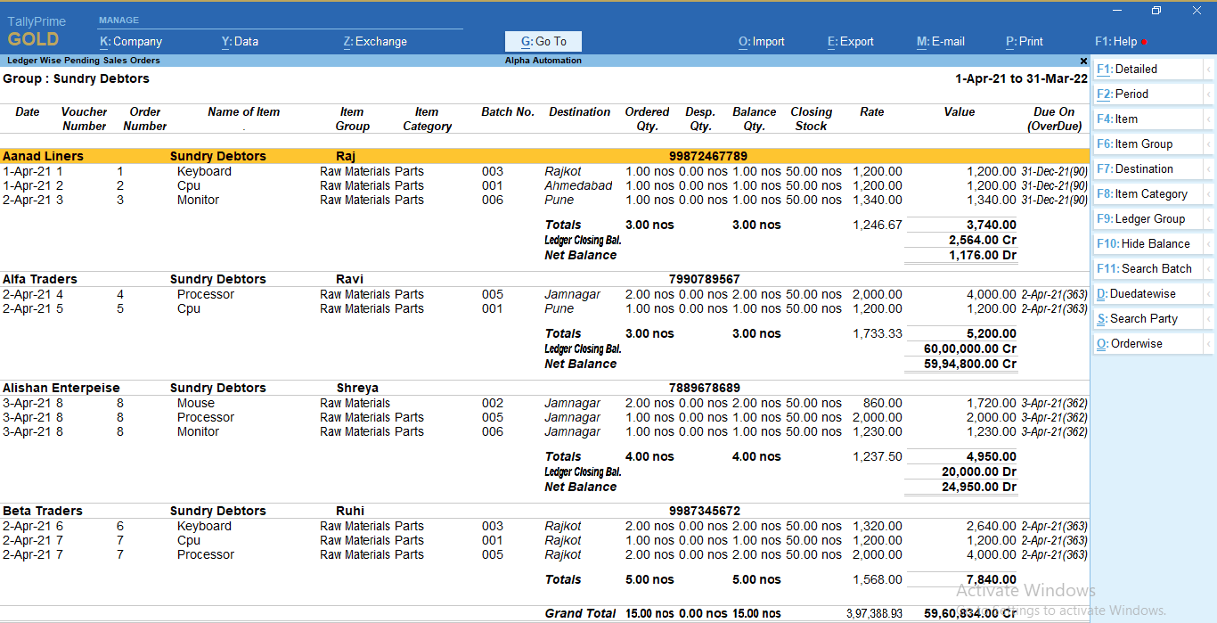Select F9: Ledger Group option

pyautogui.click(x=1148, y=218)
